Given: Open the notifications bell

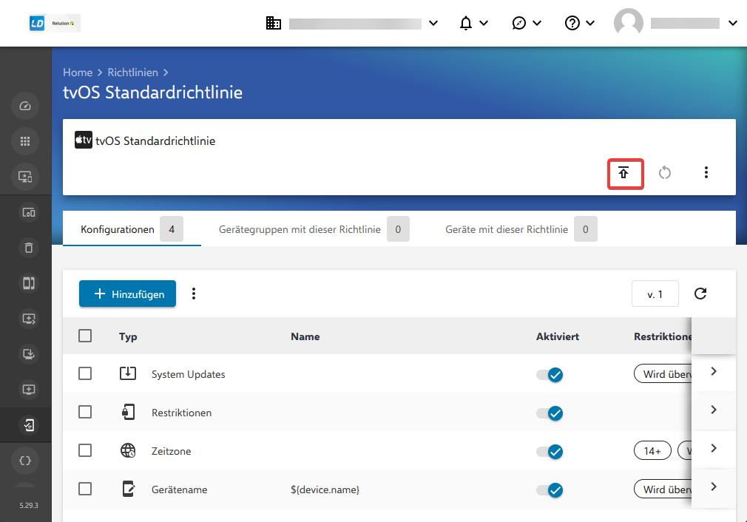Looking at the screenshot, I should pyautogui.click(x=466, y=23).
